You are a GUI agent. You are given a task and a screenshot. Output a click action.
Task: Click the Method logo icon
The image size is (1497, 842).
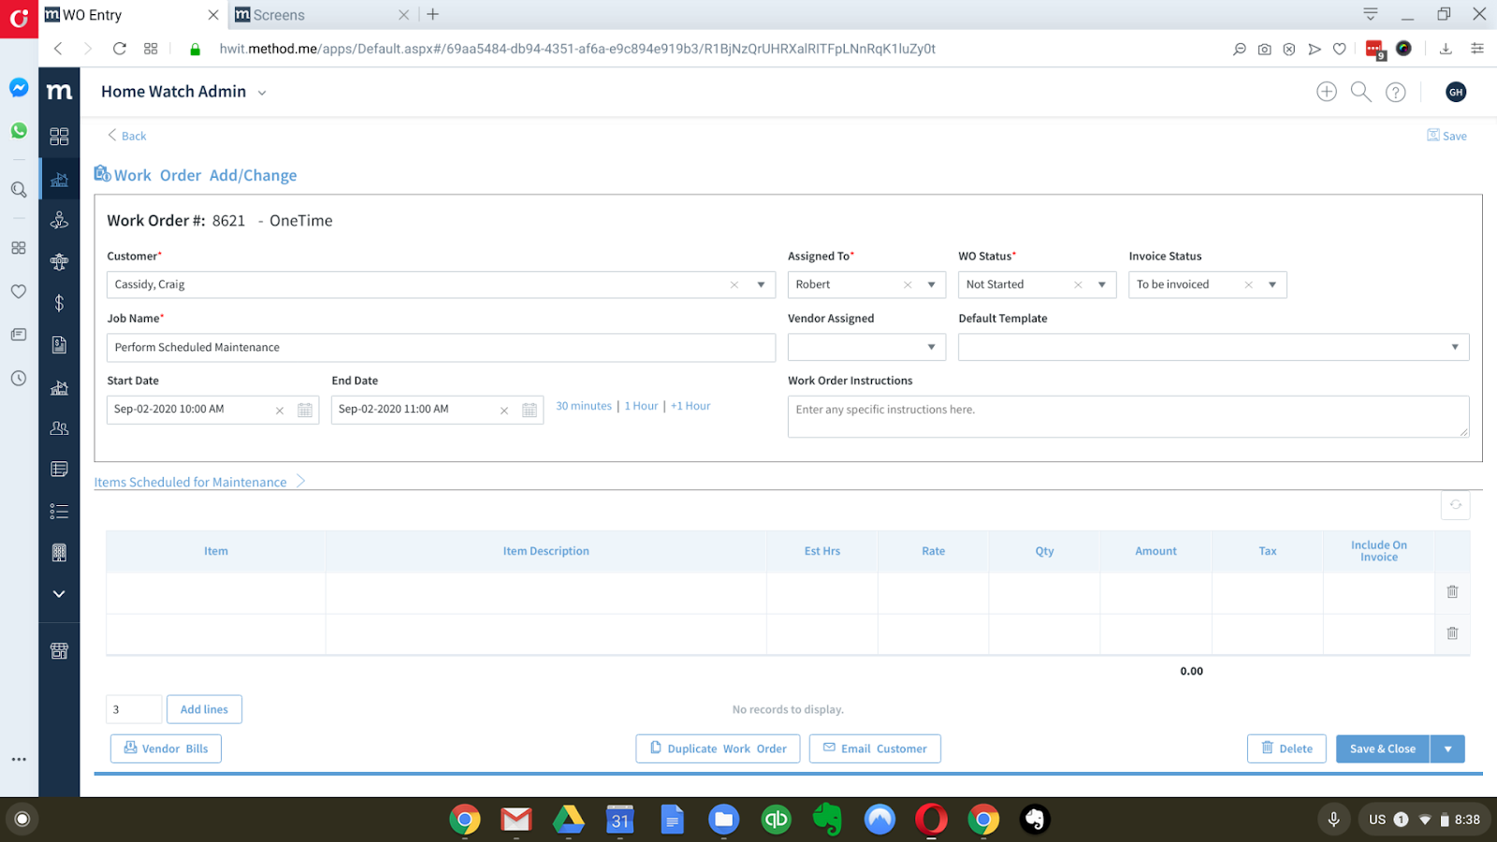click(59, 92)
